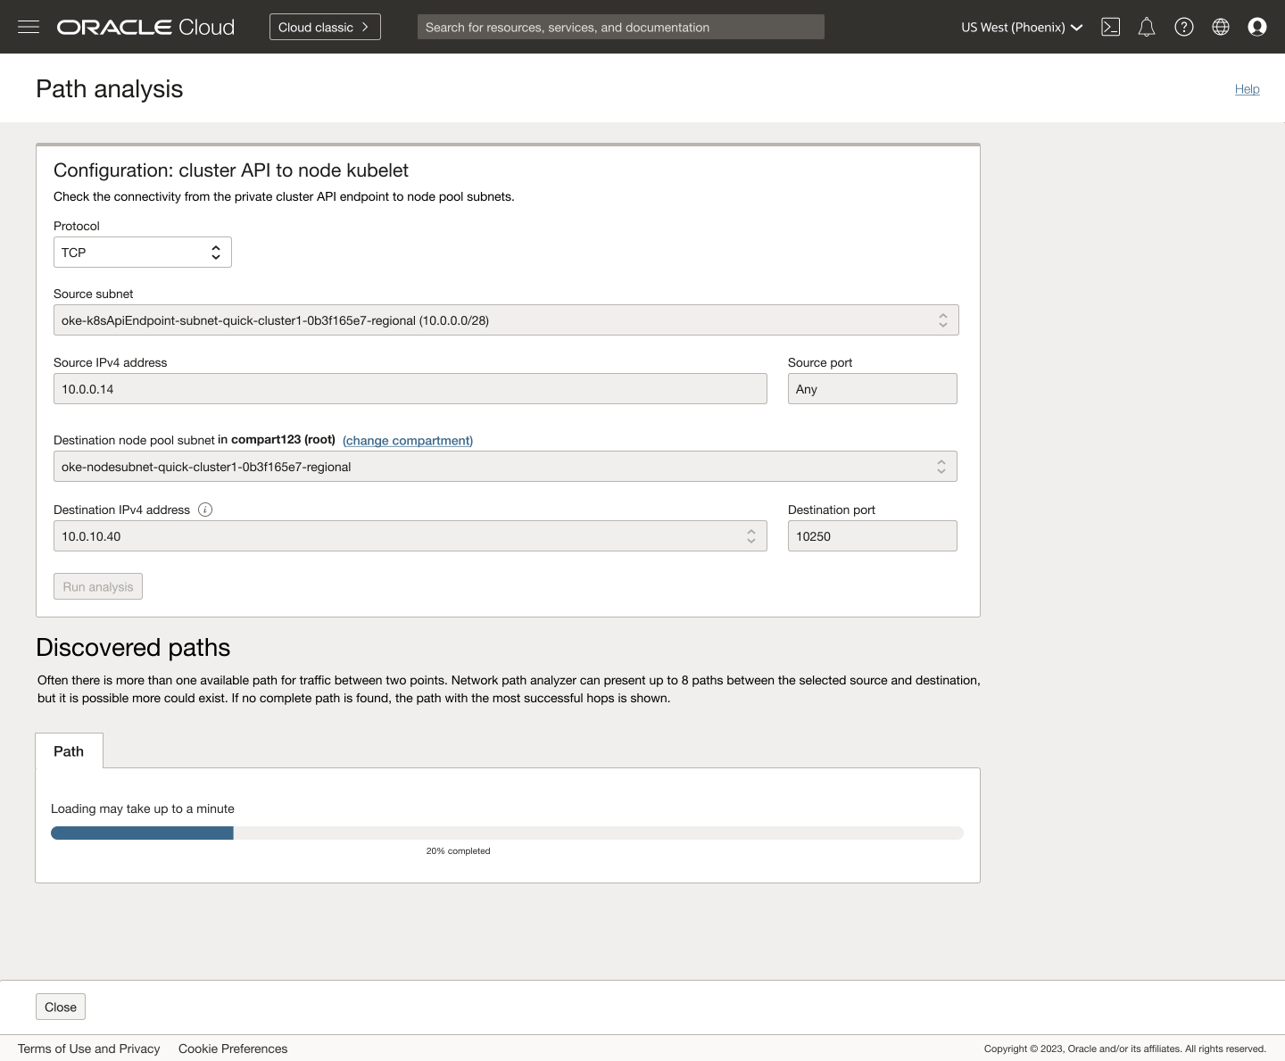The width and height of the screenshot is (1285, 1061).
Task: Open the navigation hamburger menu
Action: pyautogui.click(x=29, y=27)
